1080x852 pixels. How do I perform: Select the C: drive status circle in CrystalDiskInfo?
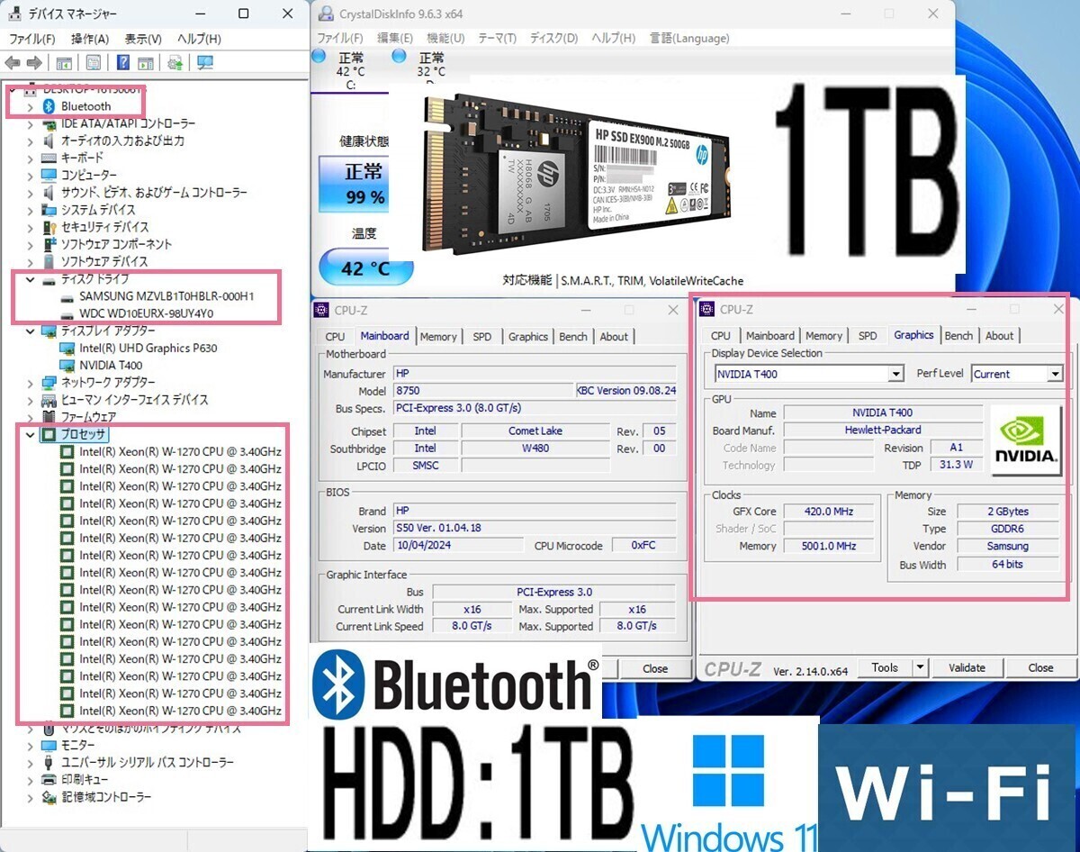(318, 57)
